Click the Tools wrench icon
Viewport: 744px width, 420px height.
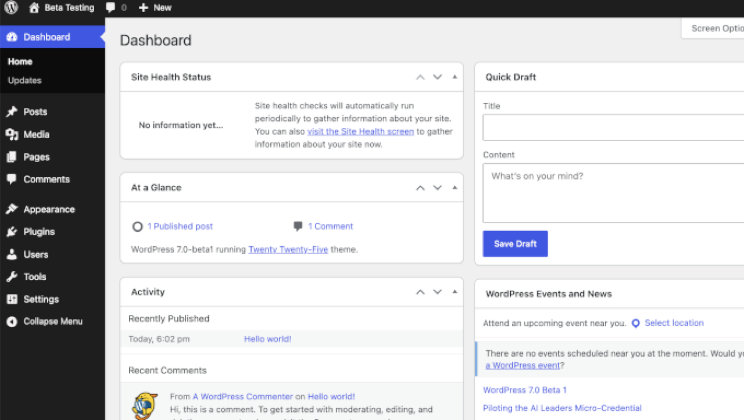point(12,277)
